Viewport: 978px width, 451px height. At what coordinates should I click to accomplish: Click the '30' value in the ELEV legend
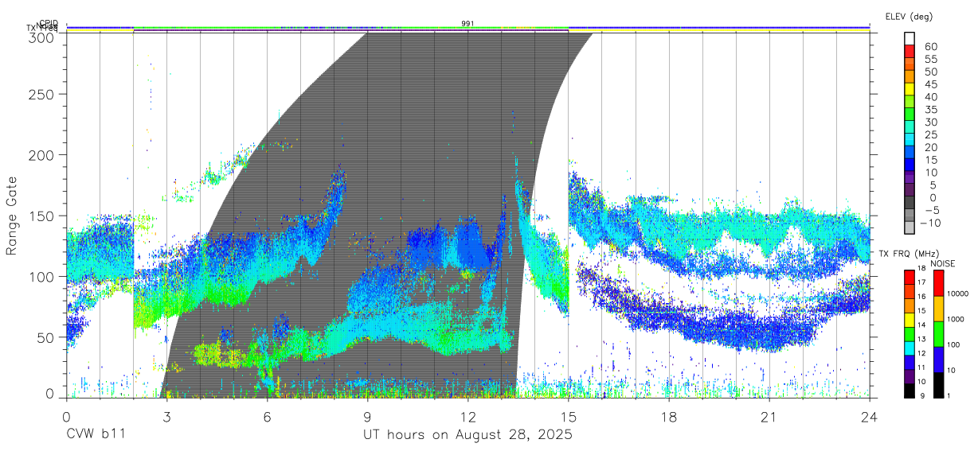tap(930, 122)
